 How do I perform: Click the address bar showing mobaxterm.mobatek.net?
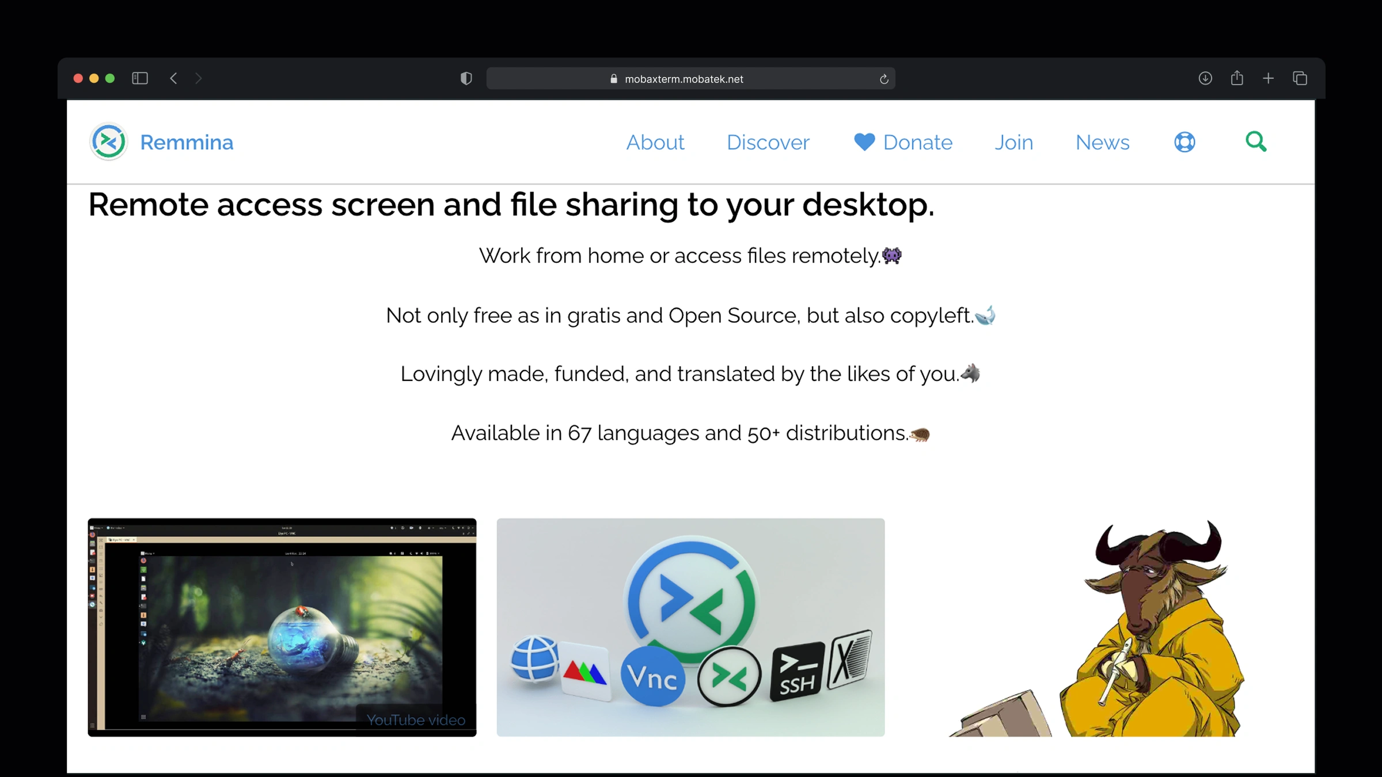pos(690,78)
